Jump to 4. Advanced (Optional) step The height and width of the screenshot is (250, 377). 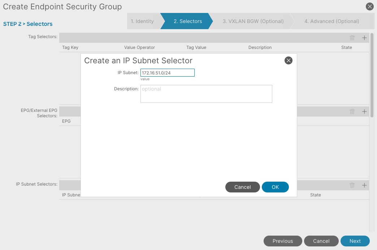pos(332,21)
